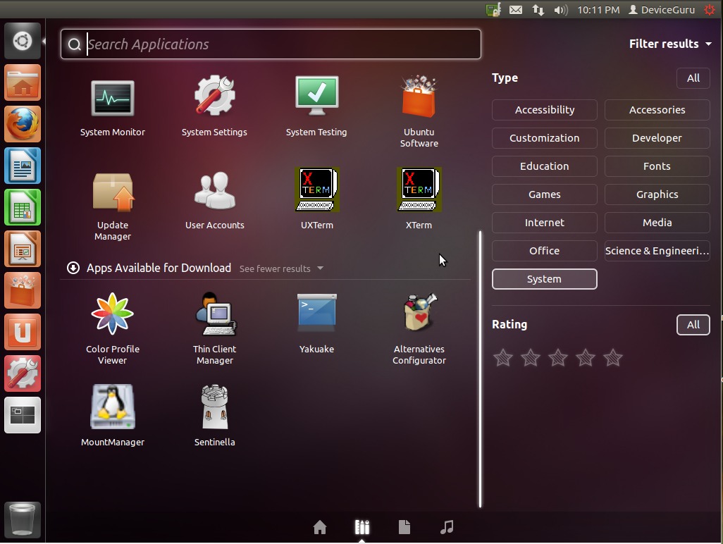Screen dimensions: 723x544
Task: Set rating filter to five stars
Action: tap(613, 357)
